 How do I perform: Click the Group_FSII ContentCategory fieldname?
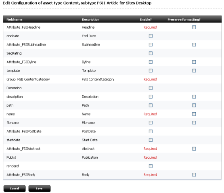[28, 80]
